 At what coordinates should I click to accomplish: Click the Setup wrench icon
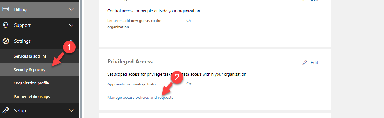(x=6, y=110)
